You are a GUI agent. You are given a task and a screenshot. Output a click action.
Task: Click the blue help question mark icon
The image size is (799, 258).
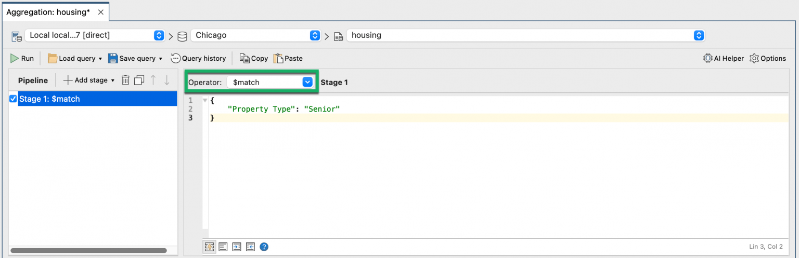tap(264, 247)
